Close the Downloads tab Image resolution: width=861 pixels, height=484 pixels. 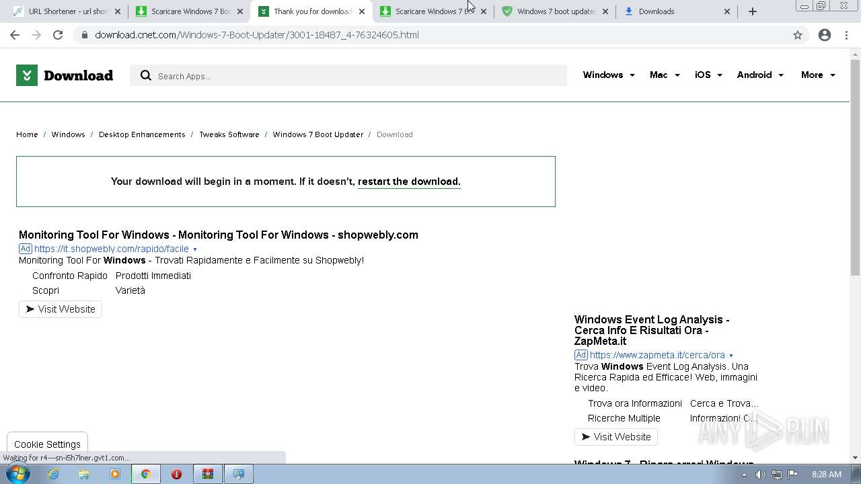point(727,11)
